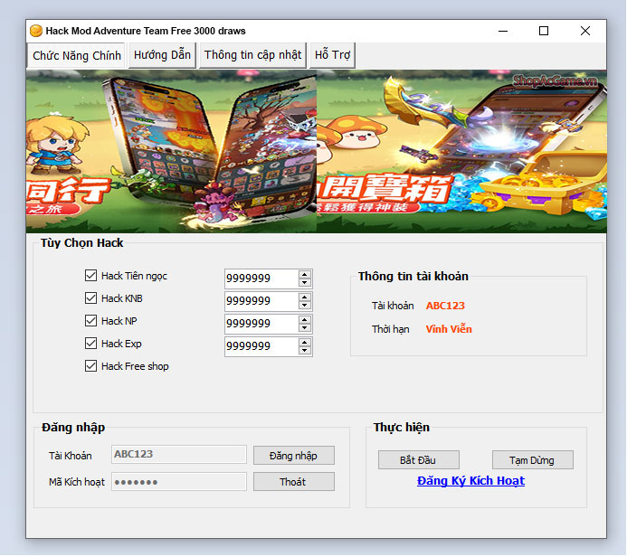Uncheck the Hack Tiên ngọc checkbox

(x=90, y=276)
